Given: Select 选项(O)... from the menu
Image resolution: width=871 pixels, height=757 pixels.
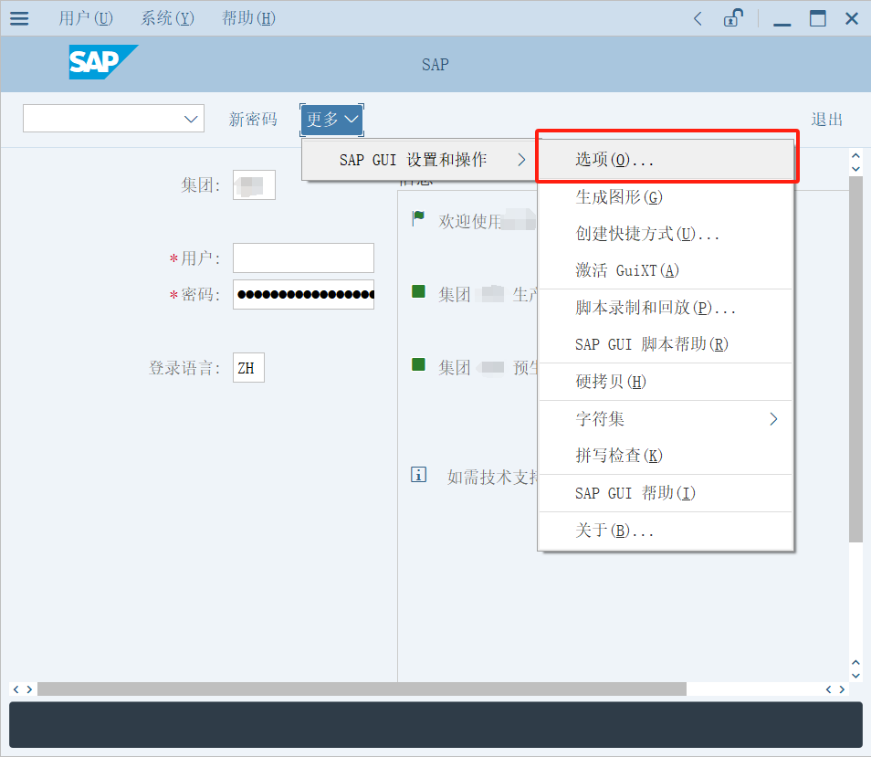Looking at the screenshot, I should 666,160.
